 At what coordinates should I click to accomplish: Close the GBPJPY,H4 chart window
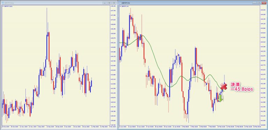coord(264,3)
